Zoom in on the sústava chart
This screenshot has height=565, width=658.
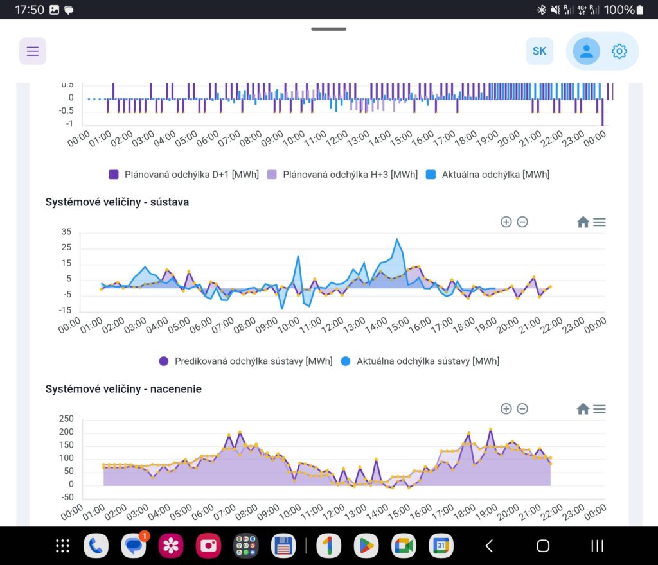pos(506,222)
